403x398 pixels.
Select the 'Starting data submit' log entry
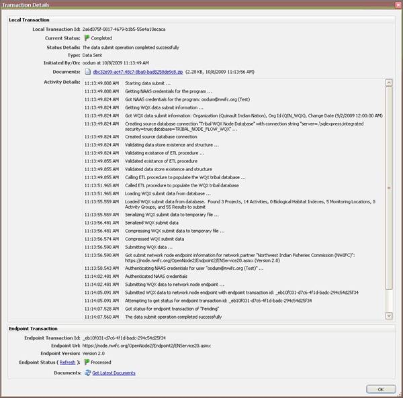click(x=148, y=83)
